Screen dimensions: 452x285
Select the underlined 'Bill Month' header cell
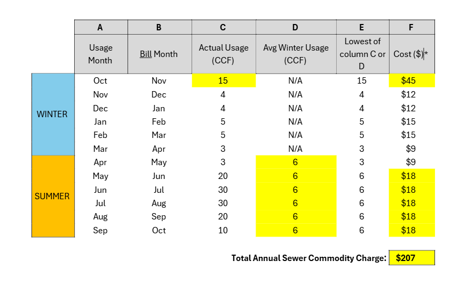tap(158, 54)
